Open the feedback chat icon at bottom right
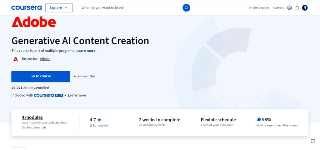320x150 pixels. 312,141
